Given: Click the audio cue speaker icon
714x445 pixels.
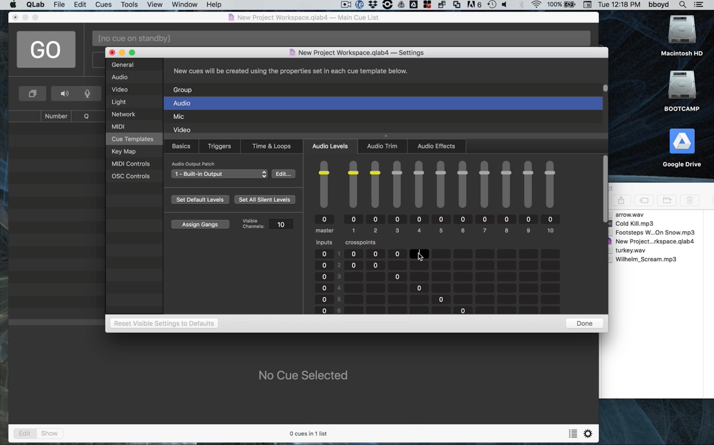Looking at the screenshot, I should coord(65,94).
